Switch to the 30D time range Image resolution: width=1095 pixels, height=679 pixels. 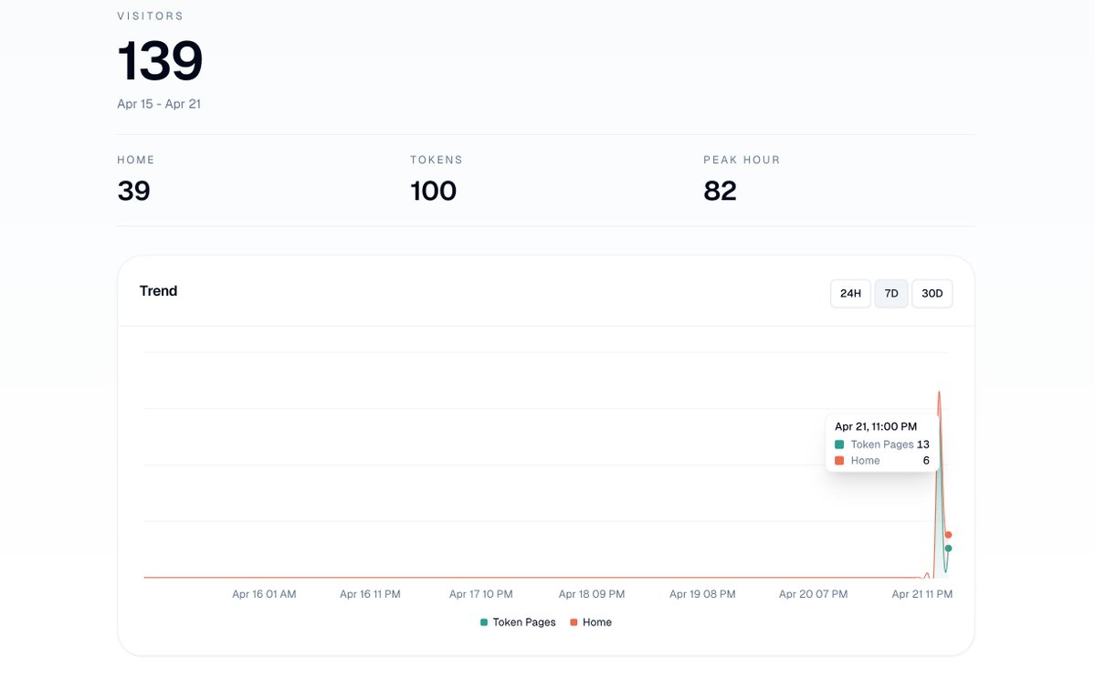pyautogui.click(x=932, y=293)
